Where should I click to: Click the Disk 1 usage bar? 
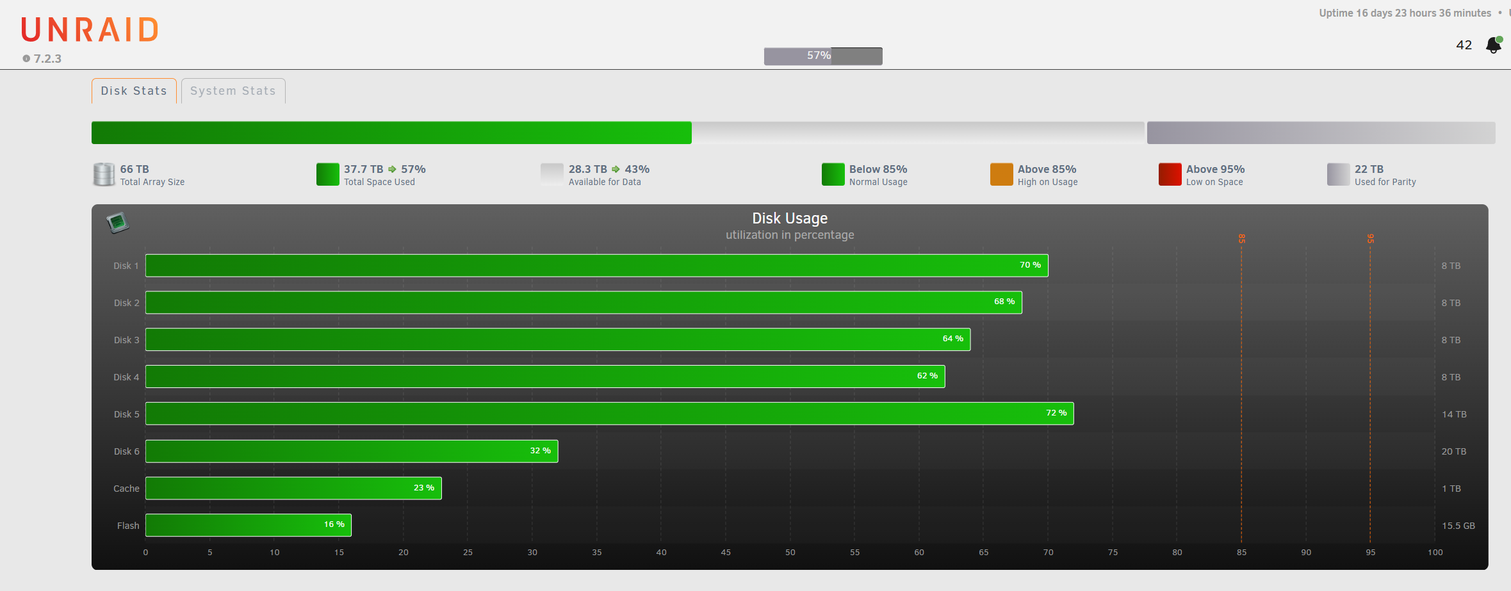click(596, 266)
